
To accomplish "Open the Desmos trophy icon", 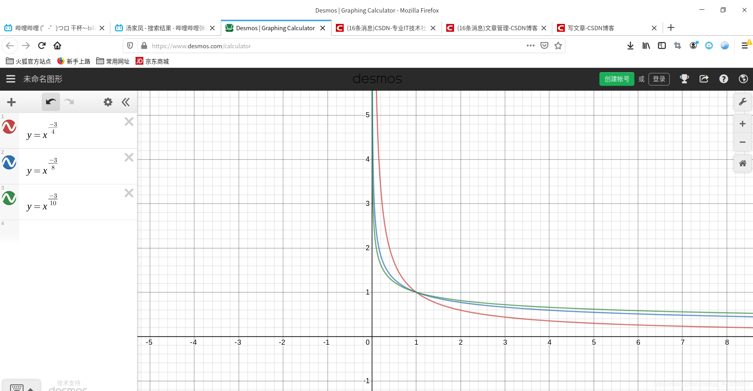I will 684,79.
